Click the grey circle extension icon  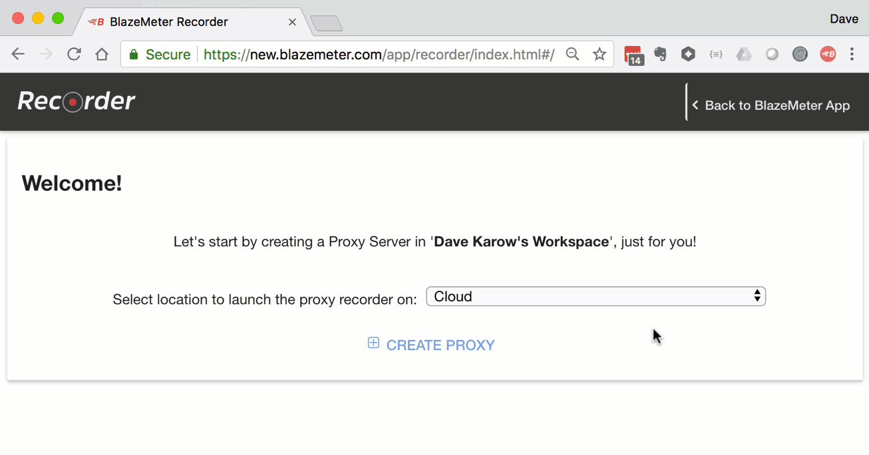tap(772, 54)
